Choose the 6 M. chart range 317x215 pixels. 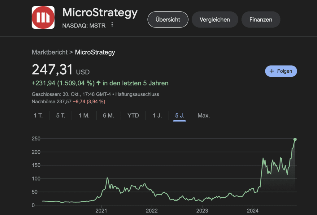(108, 115)
